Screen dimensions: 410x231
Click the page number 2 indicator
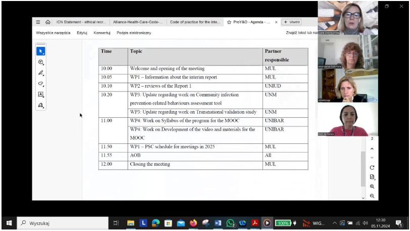(372, 139)
